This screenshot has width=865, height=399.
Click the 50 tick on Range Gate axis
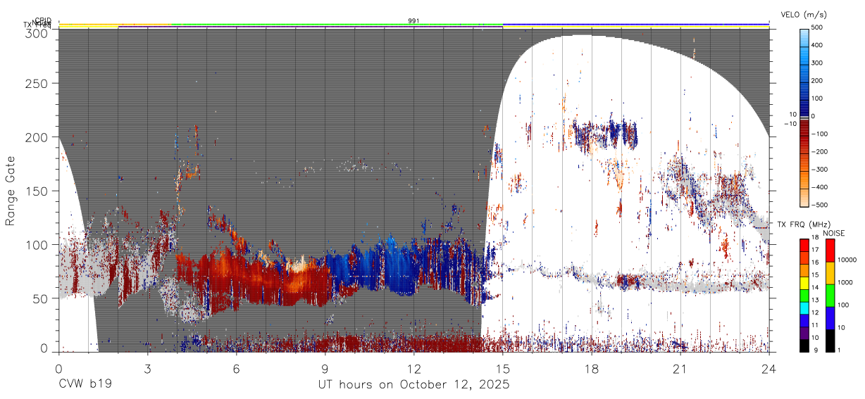40,298
